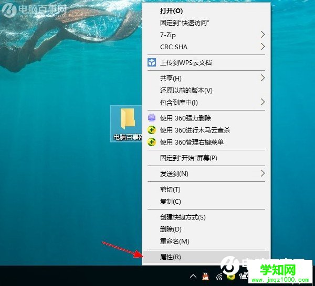Select 创建快捷方式(S) menu entry
Image resolution: width=315 pixels, height=286 pixels.
pos(206,217)
